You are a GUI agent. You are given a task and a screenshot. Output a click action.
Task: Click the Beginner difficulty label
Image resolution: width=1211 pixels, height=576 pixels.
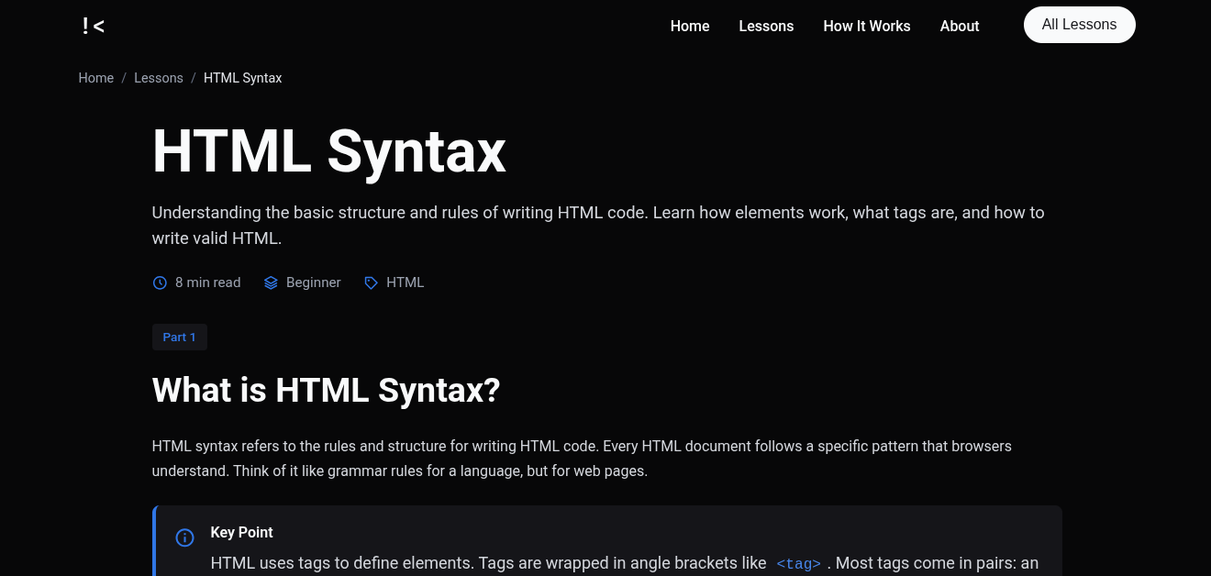tap(313, 282)
